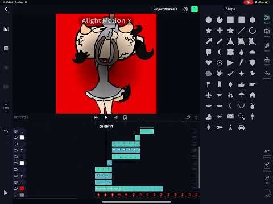This screenshot has height=204, width=273.
Task: Add a text layer from sidebar
Action: point(267,179)
